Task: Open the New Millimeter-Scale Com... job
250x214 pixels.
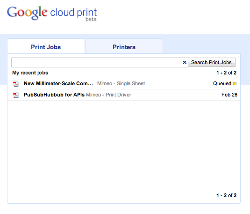Action: point(58,83)
